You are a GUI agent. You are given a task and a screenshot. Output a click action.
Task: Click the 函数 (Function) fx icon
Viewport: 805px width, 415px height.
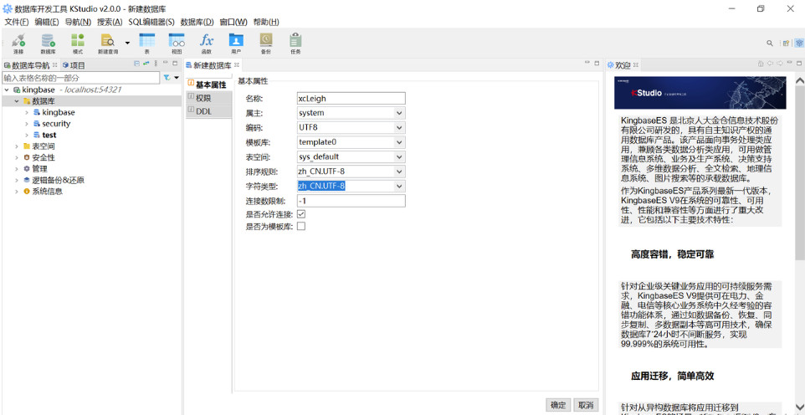point(207,41)
